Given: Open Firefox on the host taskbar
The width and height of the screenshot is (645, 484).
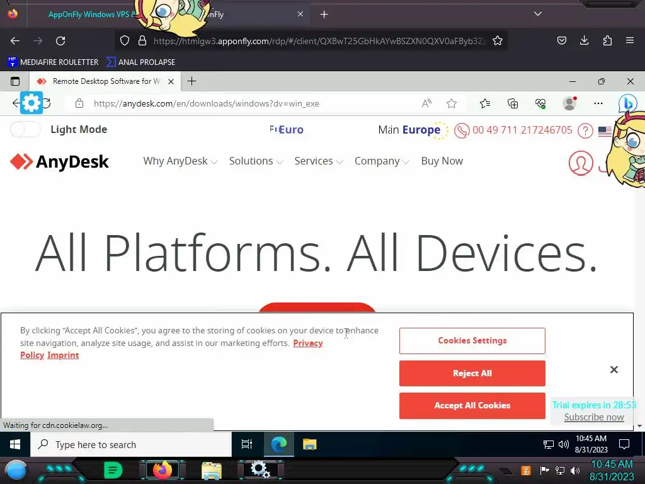Looking at the screenshot, I should click(x=163, y=470).
